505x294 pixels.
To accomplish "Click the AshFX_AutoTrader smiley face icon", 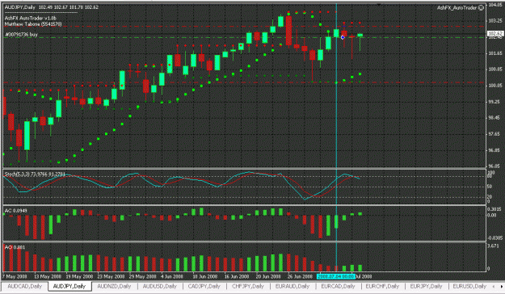I will pyautogui.click(x=481, y=8).
